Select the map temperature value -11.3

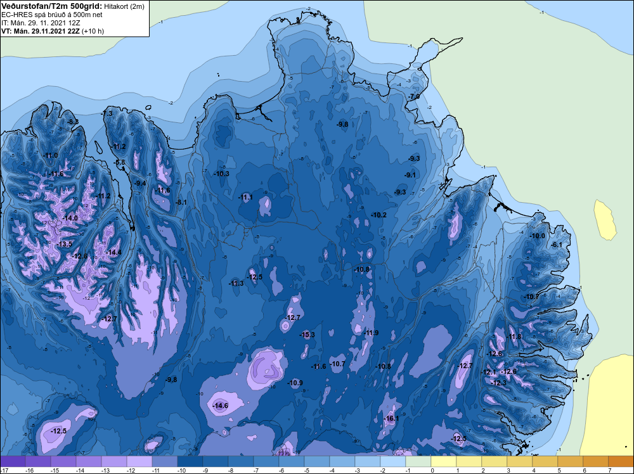pos(236,284)
